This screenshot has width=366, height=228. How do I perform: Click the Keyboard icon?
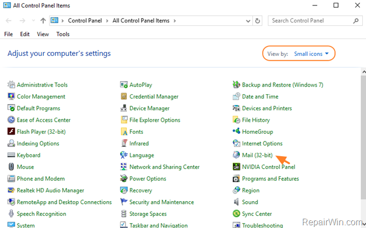(11, 155)
